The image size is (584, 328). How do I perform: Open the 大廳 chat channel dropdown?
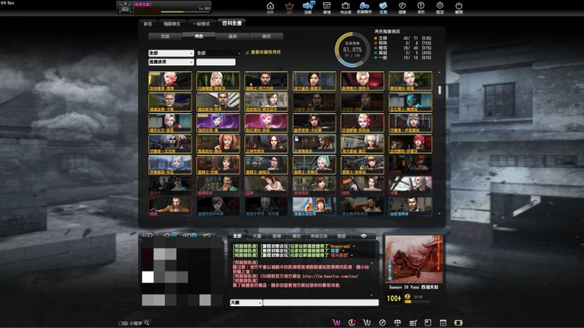[246, 302]
